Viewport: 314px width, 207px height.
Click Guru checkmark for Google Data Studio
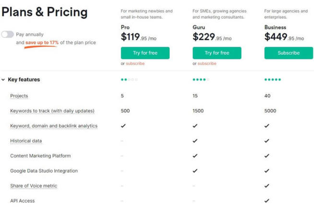click(195, 171)
